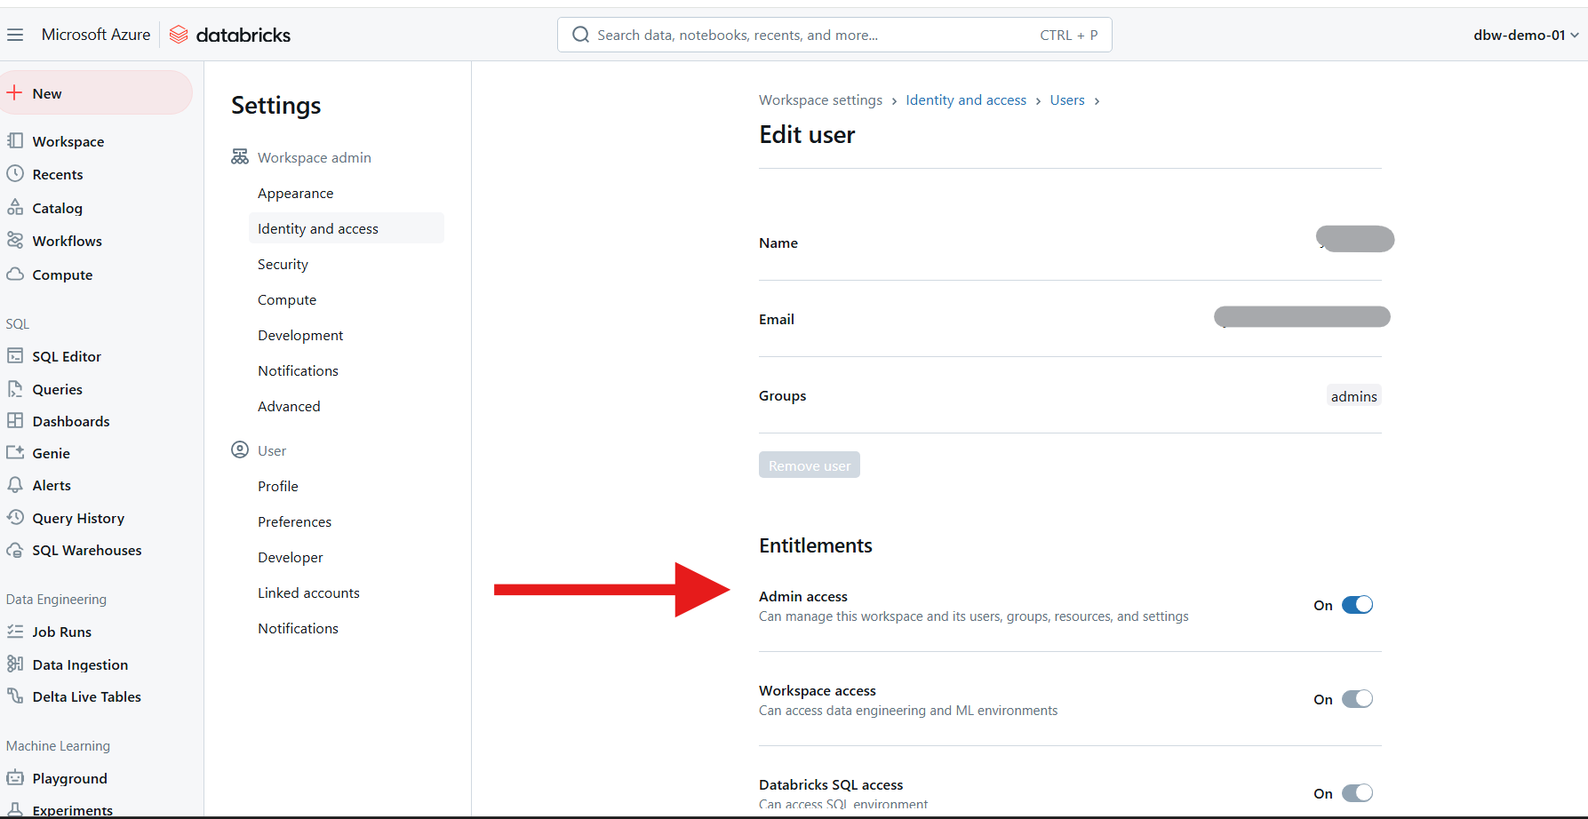Toggle the Databricks SQL access switch

pyautogui.click(x=1357, y=793)
